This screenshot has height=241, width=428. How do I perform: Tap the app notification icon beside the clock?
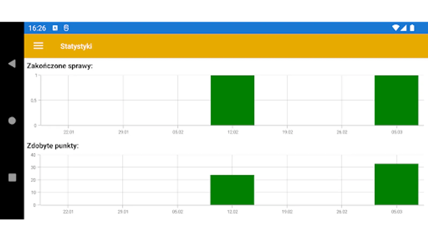click(55, 28)
